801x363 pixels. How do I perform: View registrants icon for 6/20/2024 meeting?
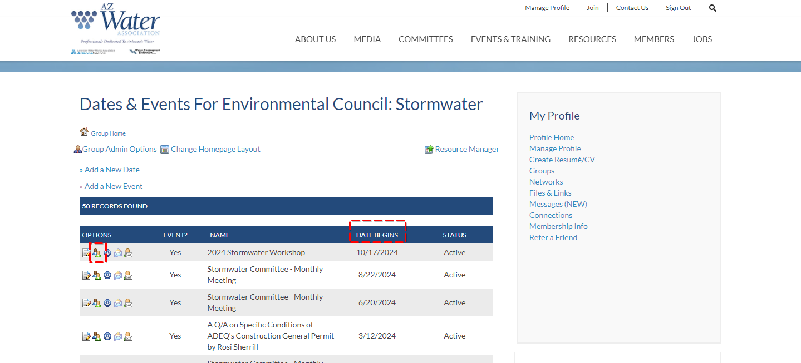97,303
